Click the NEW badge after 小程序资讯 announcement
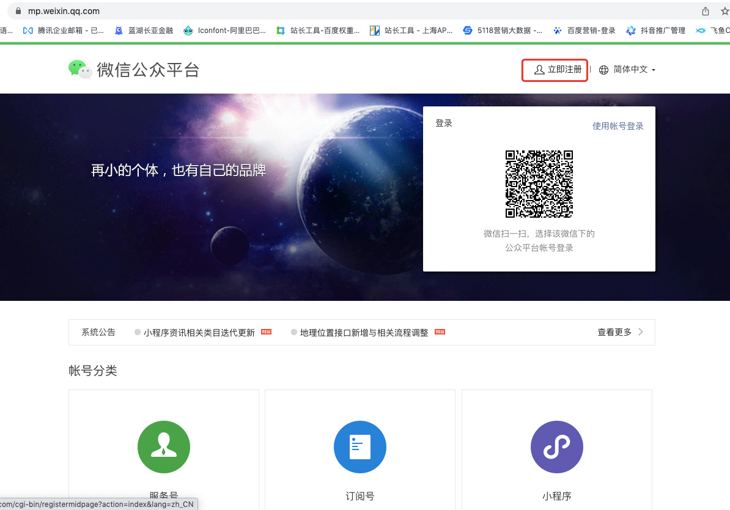730x510 pixels. (x=267, y=331)
